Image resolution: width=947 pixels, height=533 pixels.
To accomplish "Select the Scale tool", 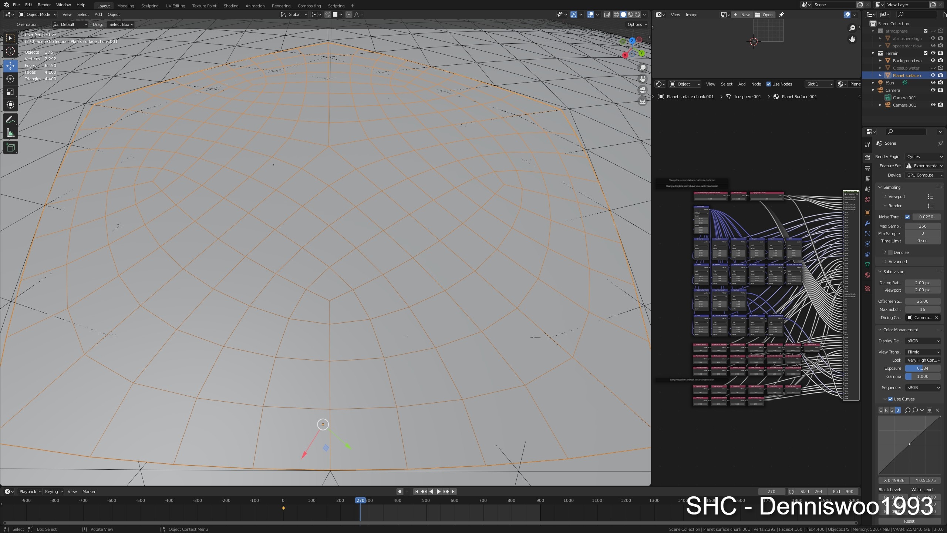I will [10, 92].
